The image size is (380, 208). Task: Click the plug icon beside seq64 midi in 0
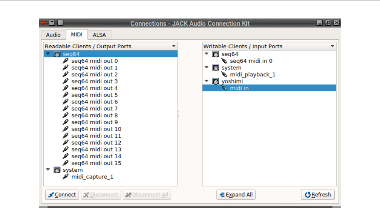tap(224, 61)
